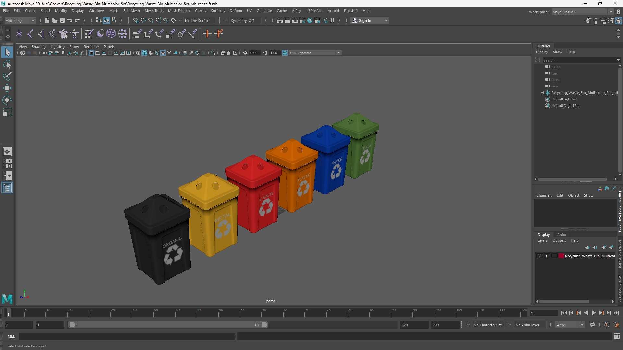Viewport: 623px width, 350px height.
Task: Toggle Channel Box layer editor status-line icon
Action: pyautogui.click(x=618, y=20)
